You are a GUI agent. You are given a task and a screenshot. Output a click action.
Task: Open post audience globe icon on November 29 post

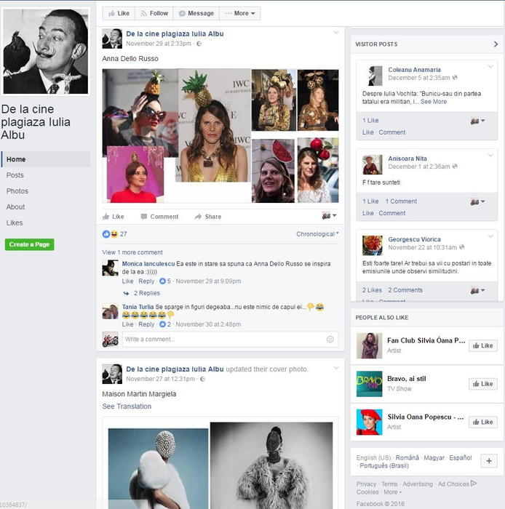point(199,44)
